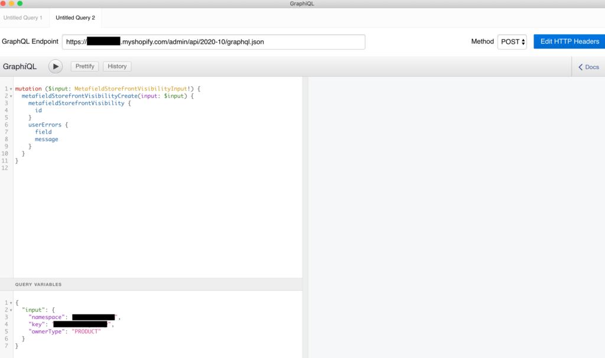Open the Docs panel
The height and width of the screenshot is (358, 605).
(x=588, y=67)
